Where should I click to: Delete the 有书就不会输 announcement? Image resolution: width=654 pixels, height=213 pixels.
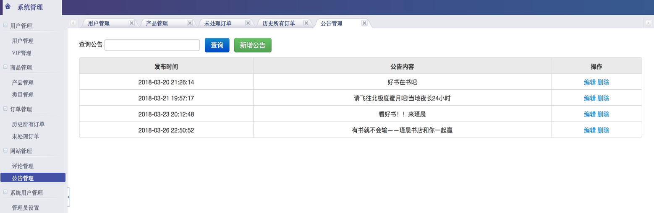[603, 130]
